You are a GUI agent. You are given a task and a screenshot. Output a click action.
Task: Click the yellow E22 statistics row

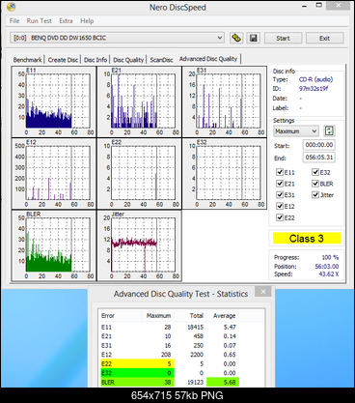(x=138, y=363)
